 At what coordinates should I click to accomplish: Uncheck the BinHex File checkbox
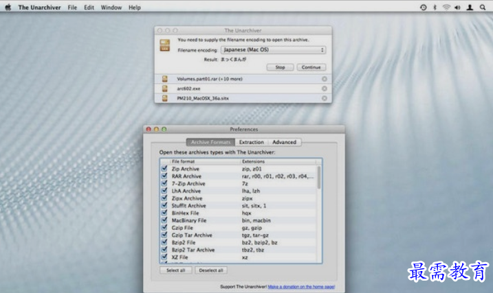click(164, 213)
